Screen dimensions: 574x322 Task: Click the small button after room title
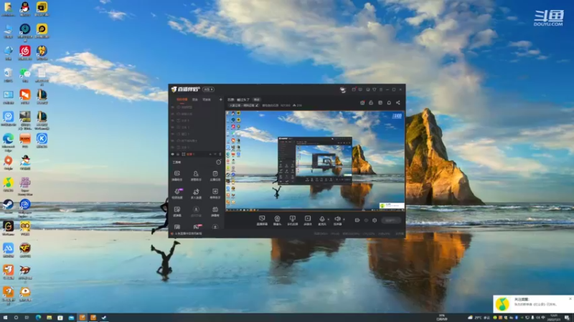257,99
